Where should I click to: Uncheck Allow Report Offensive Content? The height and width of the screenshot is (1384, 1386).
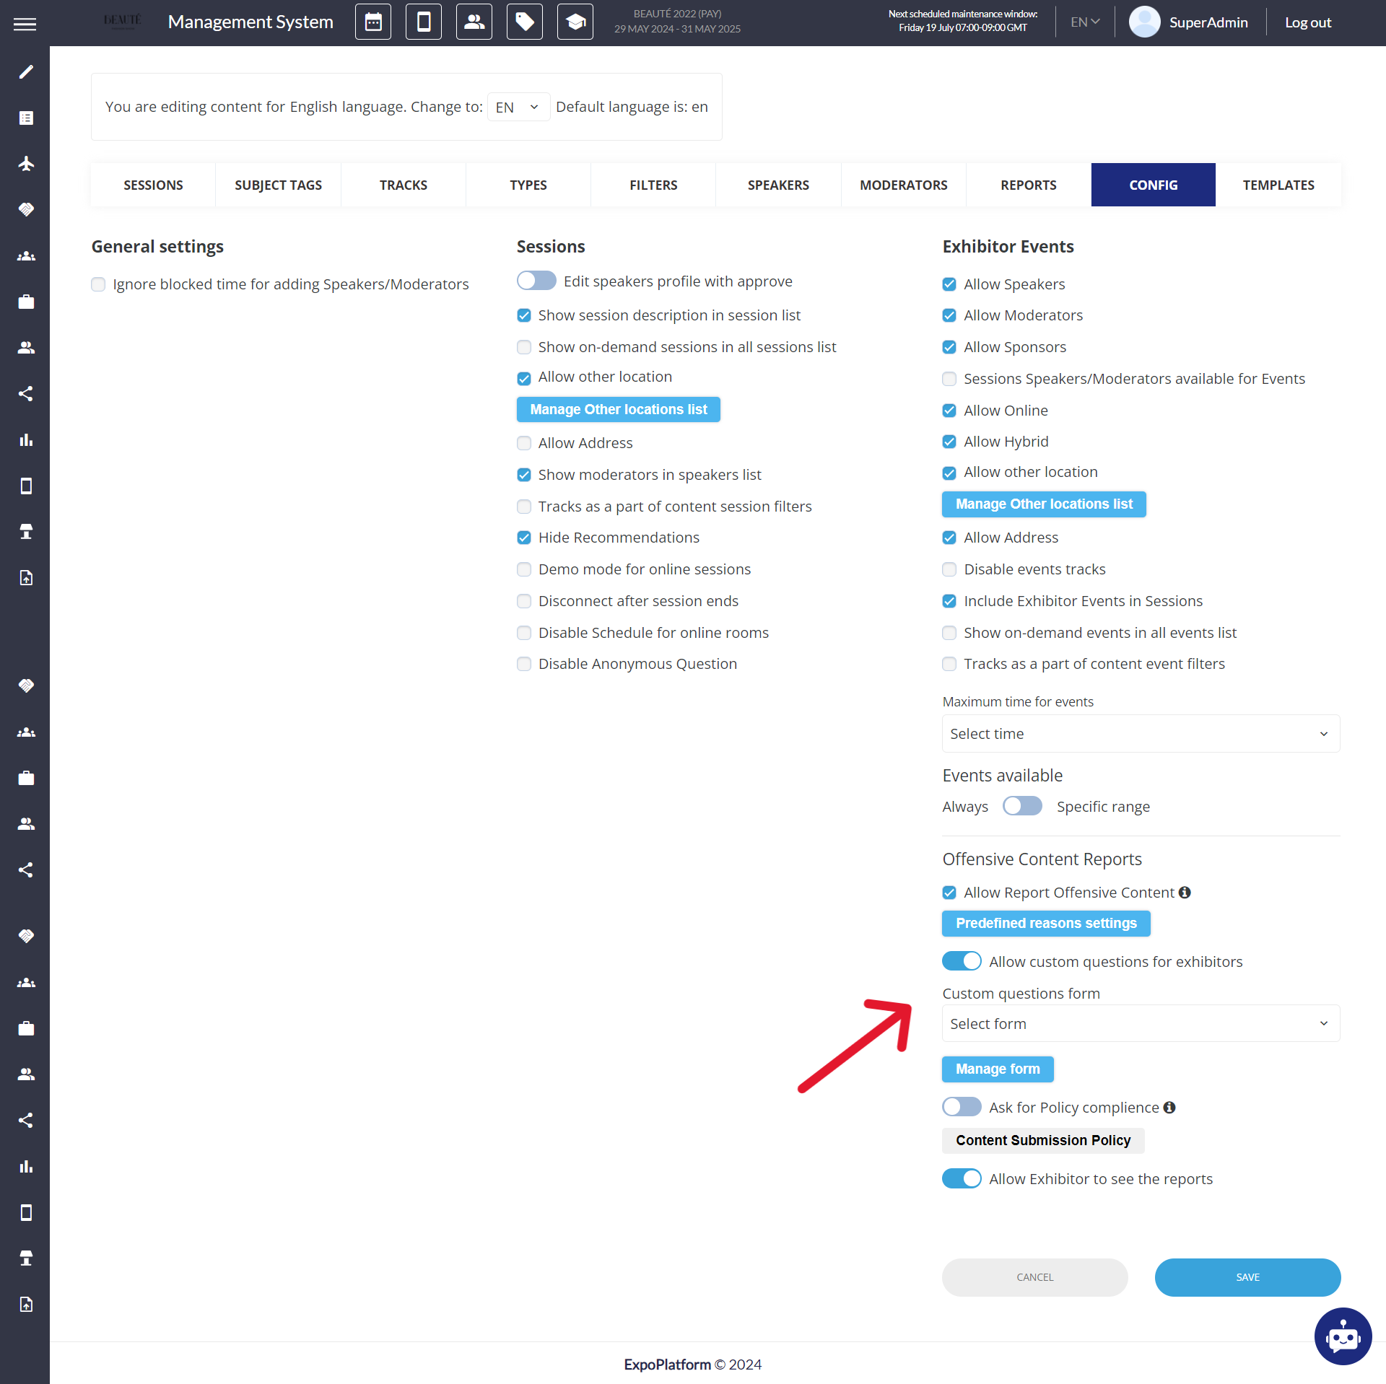coord(949,893)
